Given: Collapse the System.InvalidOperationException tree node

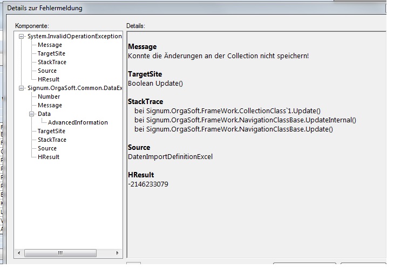Looking at the screenshot, I should point(21,37).
